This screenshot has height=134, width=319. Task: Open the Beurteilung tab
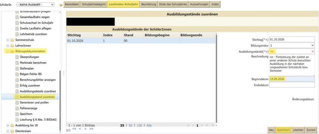click(x=149, y=4)
